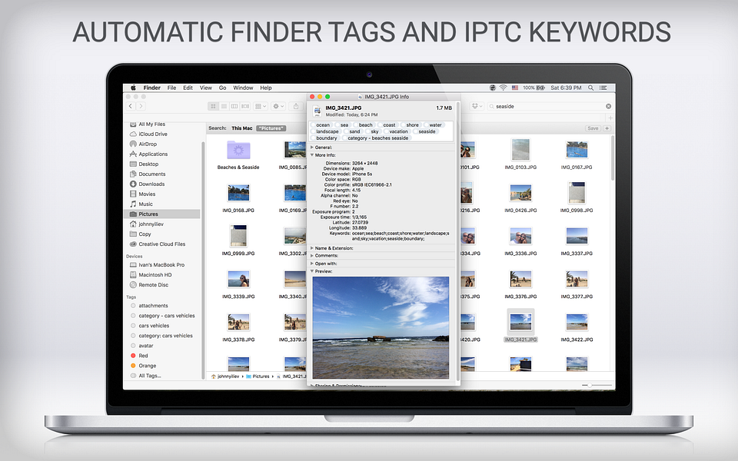The image size is (738, 461).
Task: Add a search criterion with plus button
Action: (607, 128)
